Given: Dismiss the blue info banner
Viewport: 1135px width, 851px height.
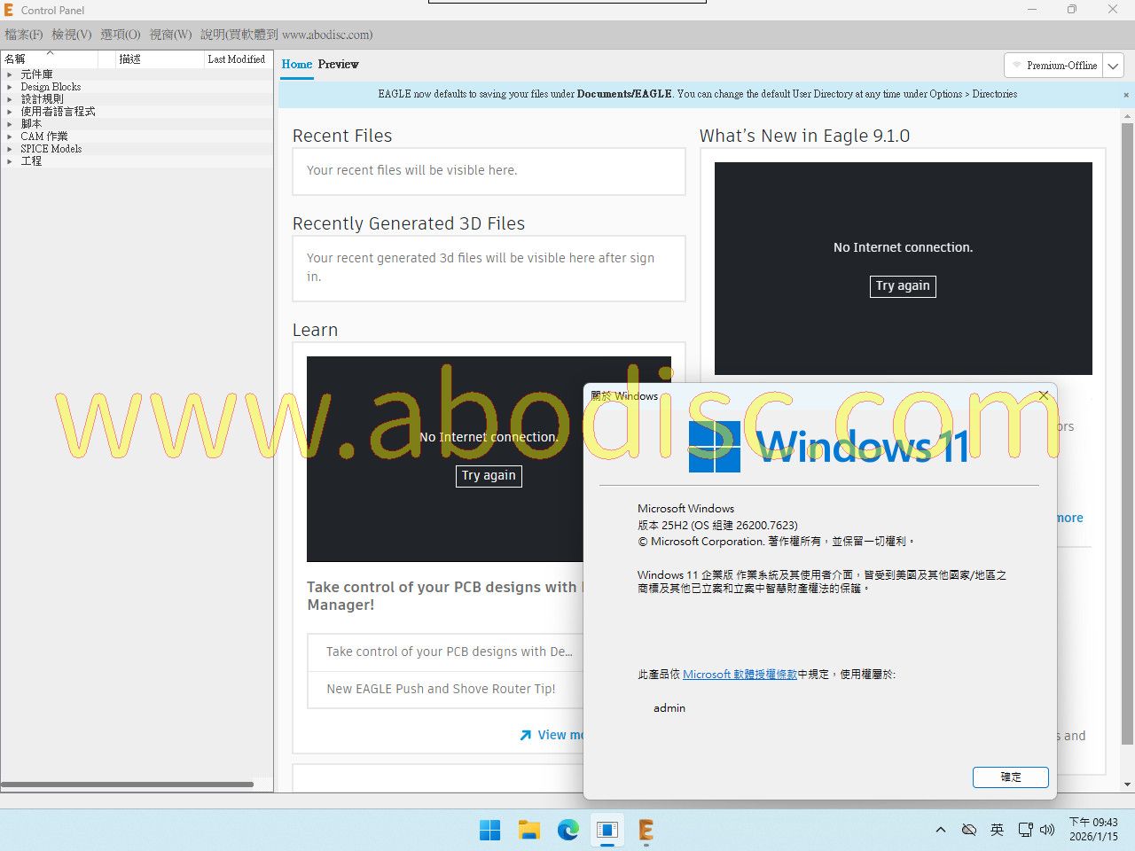Looking at the screenshot, I should point(1126,95).
